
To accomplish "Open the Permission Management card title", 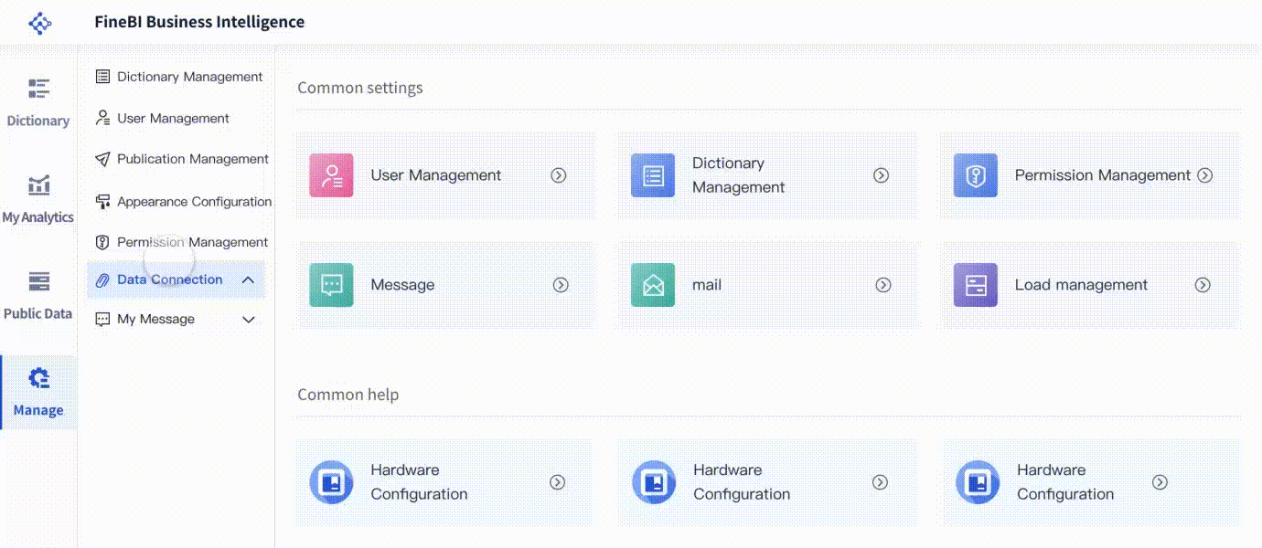I will pos(1103,175).
